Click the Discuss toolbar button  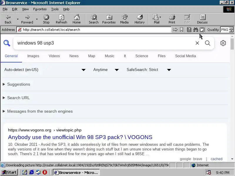[x=202, y=19]
